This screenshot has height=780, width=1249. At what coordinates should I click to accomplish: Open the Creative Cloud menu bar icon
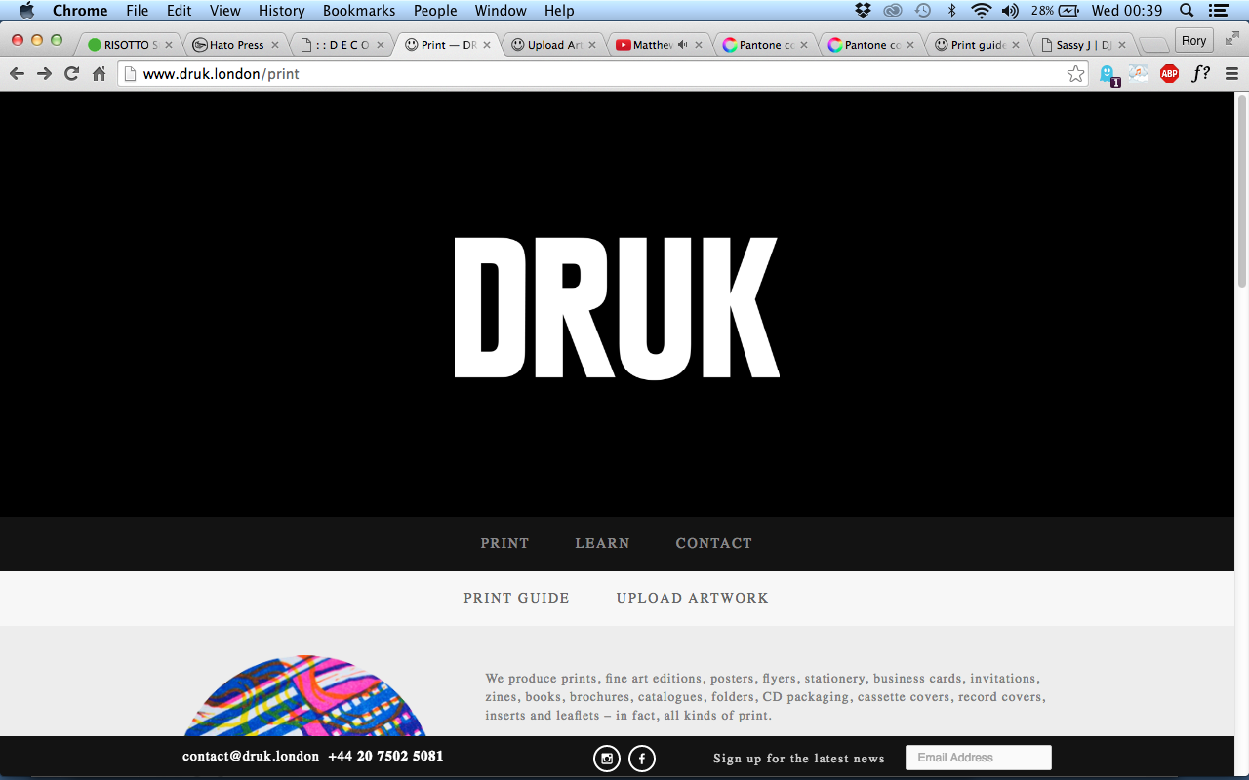pos(893,11)
